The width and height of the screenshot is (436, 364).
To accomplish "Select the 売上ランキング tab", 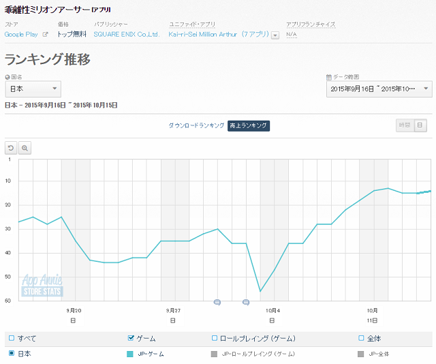I will [x=249, y=126].
